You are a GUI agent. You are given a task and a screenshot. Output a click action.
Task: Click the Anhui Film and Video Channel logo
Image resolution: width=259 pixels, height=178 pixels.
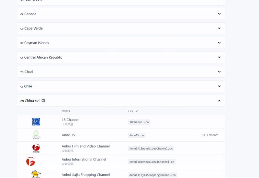[x=36, y=148]
